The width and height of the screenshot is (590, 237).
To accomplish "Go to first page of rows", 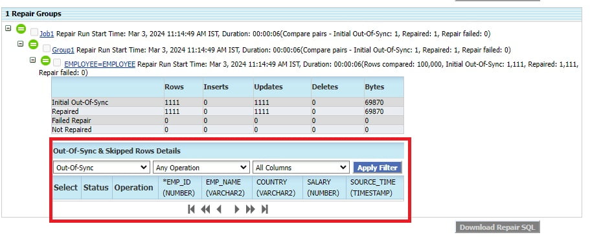I will coord(191,209).
